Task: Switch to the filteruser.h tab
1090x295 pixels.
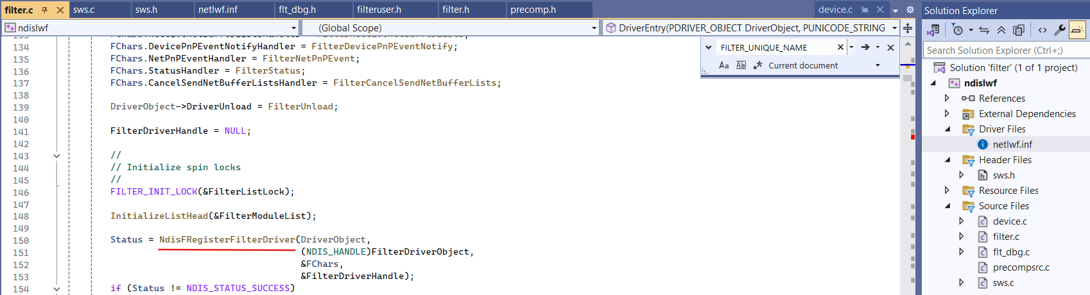Action: point(379,10)
